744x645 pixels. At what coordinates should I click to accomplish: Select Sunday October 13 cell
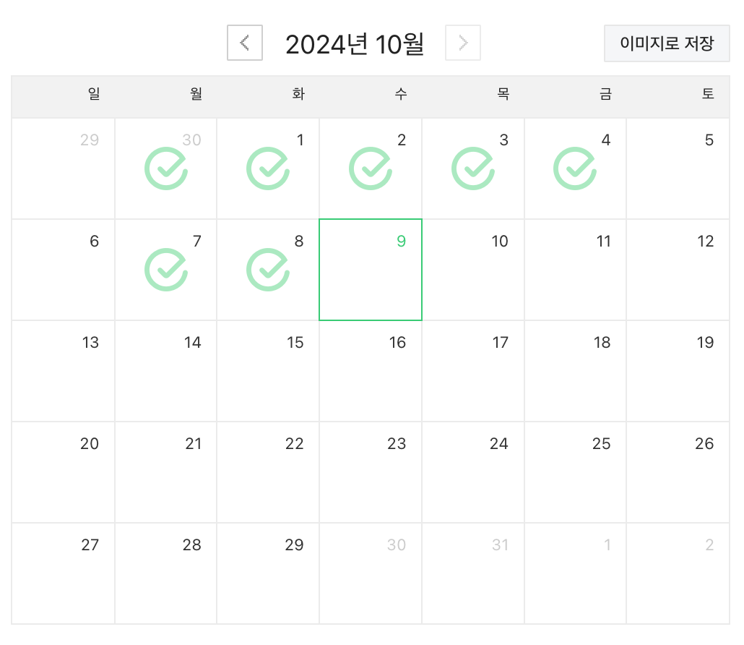pyautogui.click(x=64, y=371)
